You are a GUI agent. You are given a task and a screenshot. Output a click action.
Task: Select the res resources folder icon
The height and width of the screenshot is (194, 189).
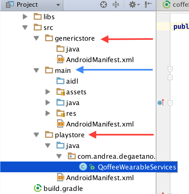coord(61,113)
